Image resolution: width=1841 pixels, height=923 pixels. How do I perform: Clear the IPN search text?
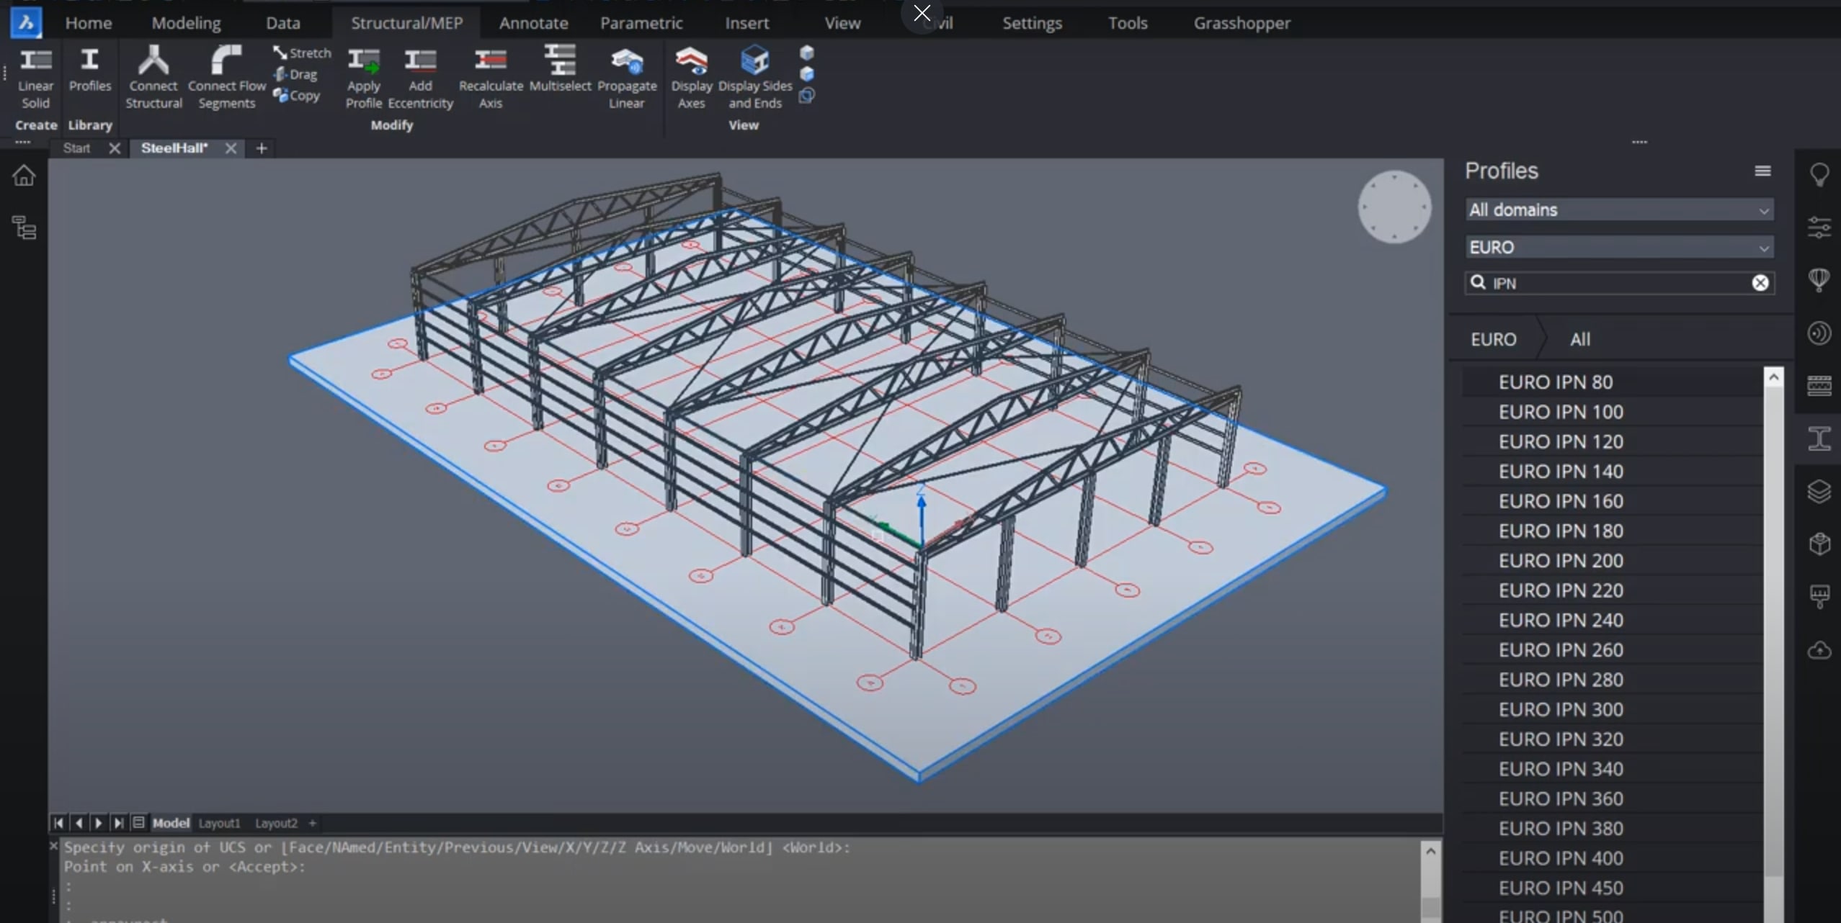pyautogui.click(x=1760, y=283)
